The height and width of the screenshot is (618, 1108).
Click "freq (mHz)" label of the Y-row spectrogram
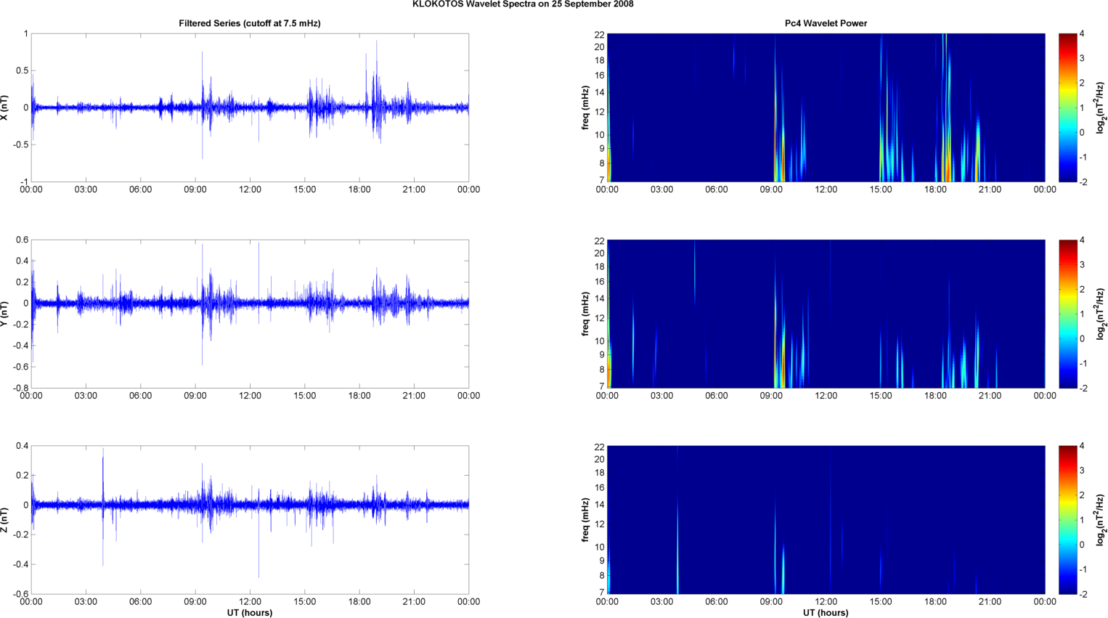(x=585, y=314)
